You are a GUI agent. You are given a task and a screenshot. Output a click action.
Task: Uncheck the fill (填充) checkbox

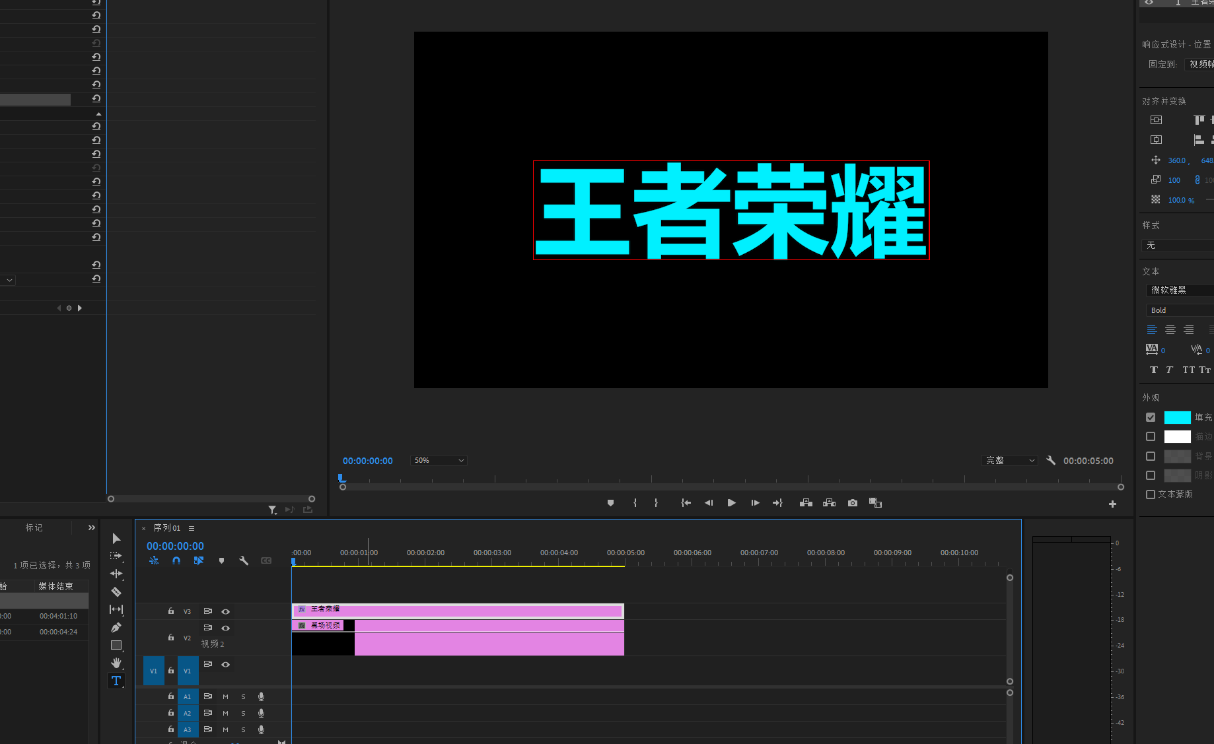[1151, 417]
